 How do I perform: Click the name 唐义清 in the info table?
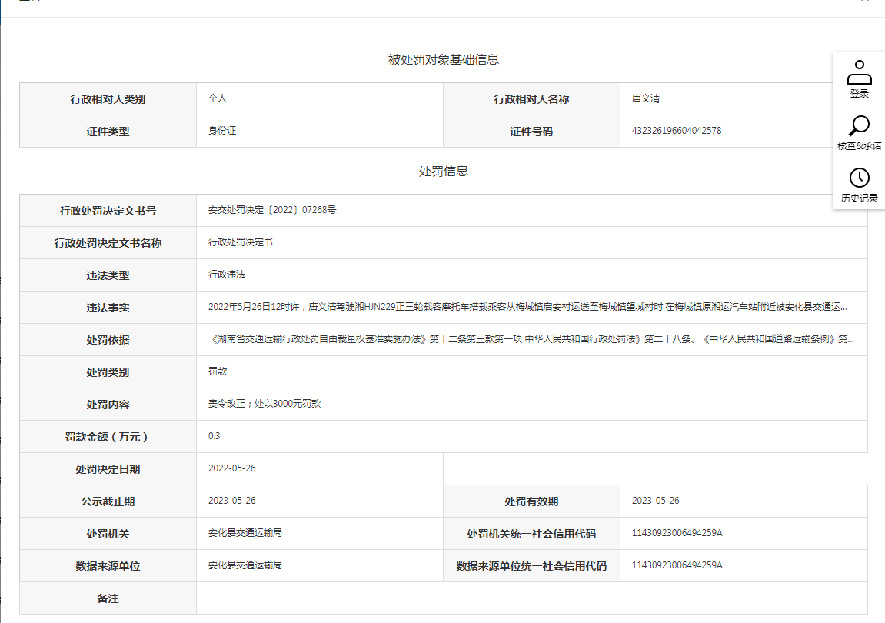point(646,99)
